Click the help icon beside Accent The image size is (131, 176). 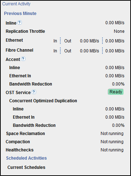[23, 59]
